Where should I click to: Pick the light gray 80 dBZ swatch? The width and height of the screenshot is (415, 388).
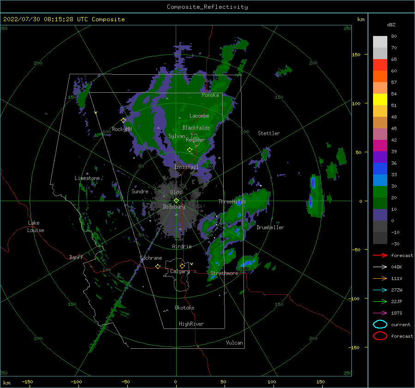tap(380, 42)
